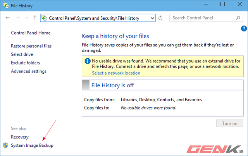
Task: Click Select a network location link
Action: pos(116,73)
